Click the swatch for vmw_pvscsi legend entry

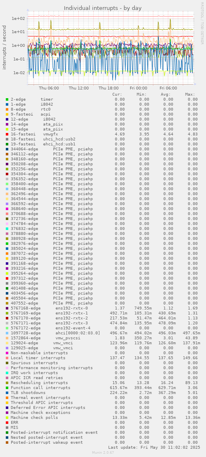[7, 338]
